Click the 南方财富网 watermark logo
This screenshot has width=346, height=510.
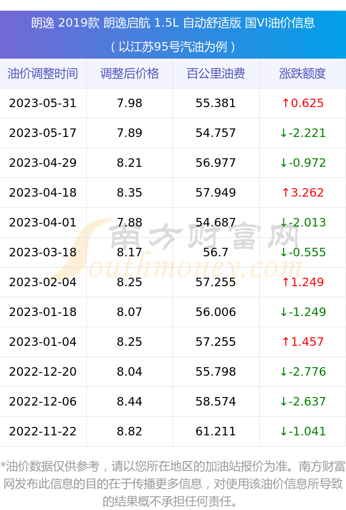pos(177,250)
